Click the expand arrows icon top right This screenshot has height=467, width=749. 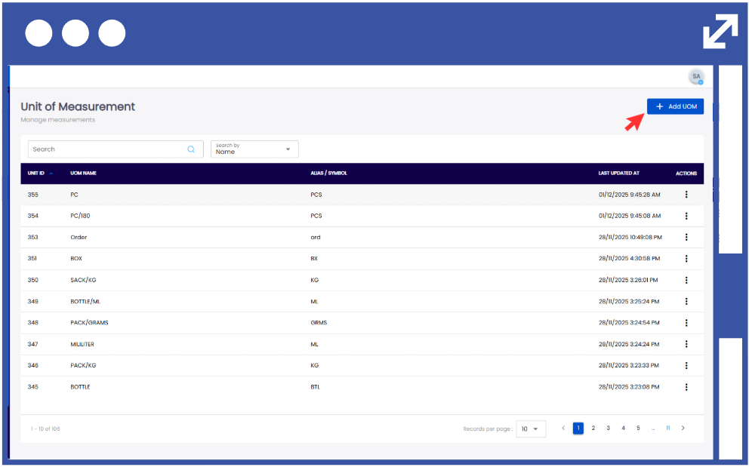tap(720, 32)
